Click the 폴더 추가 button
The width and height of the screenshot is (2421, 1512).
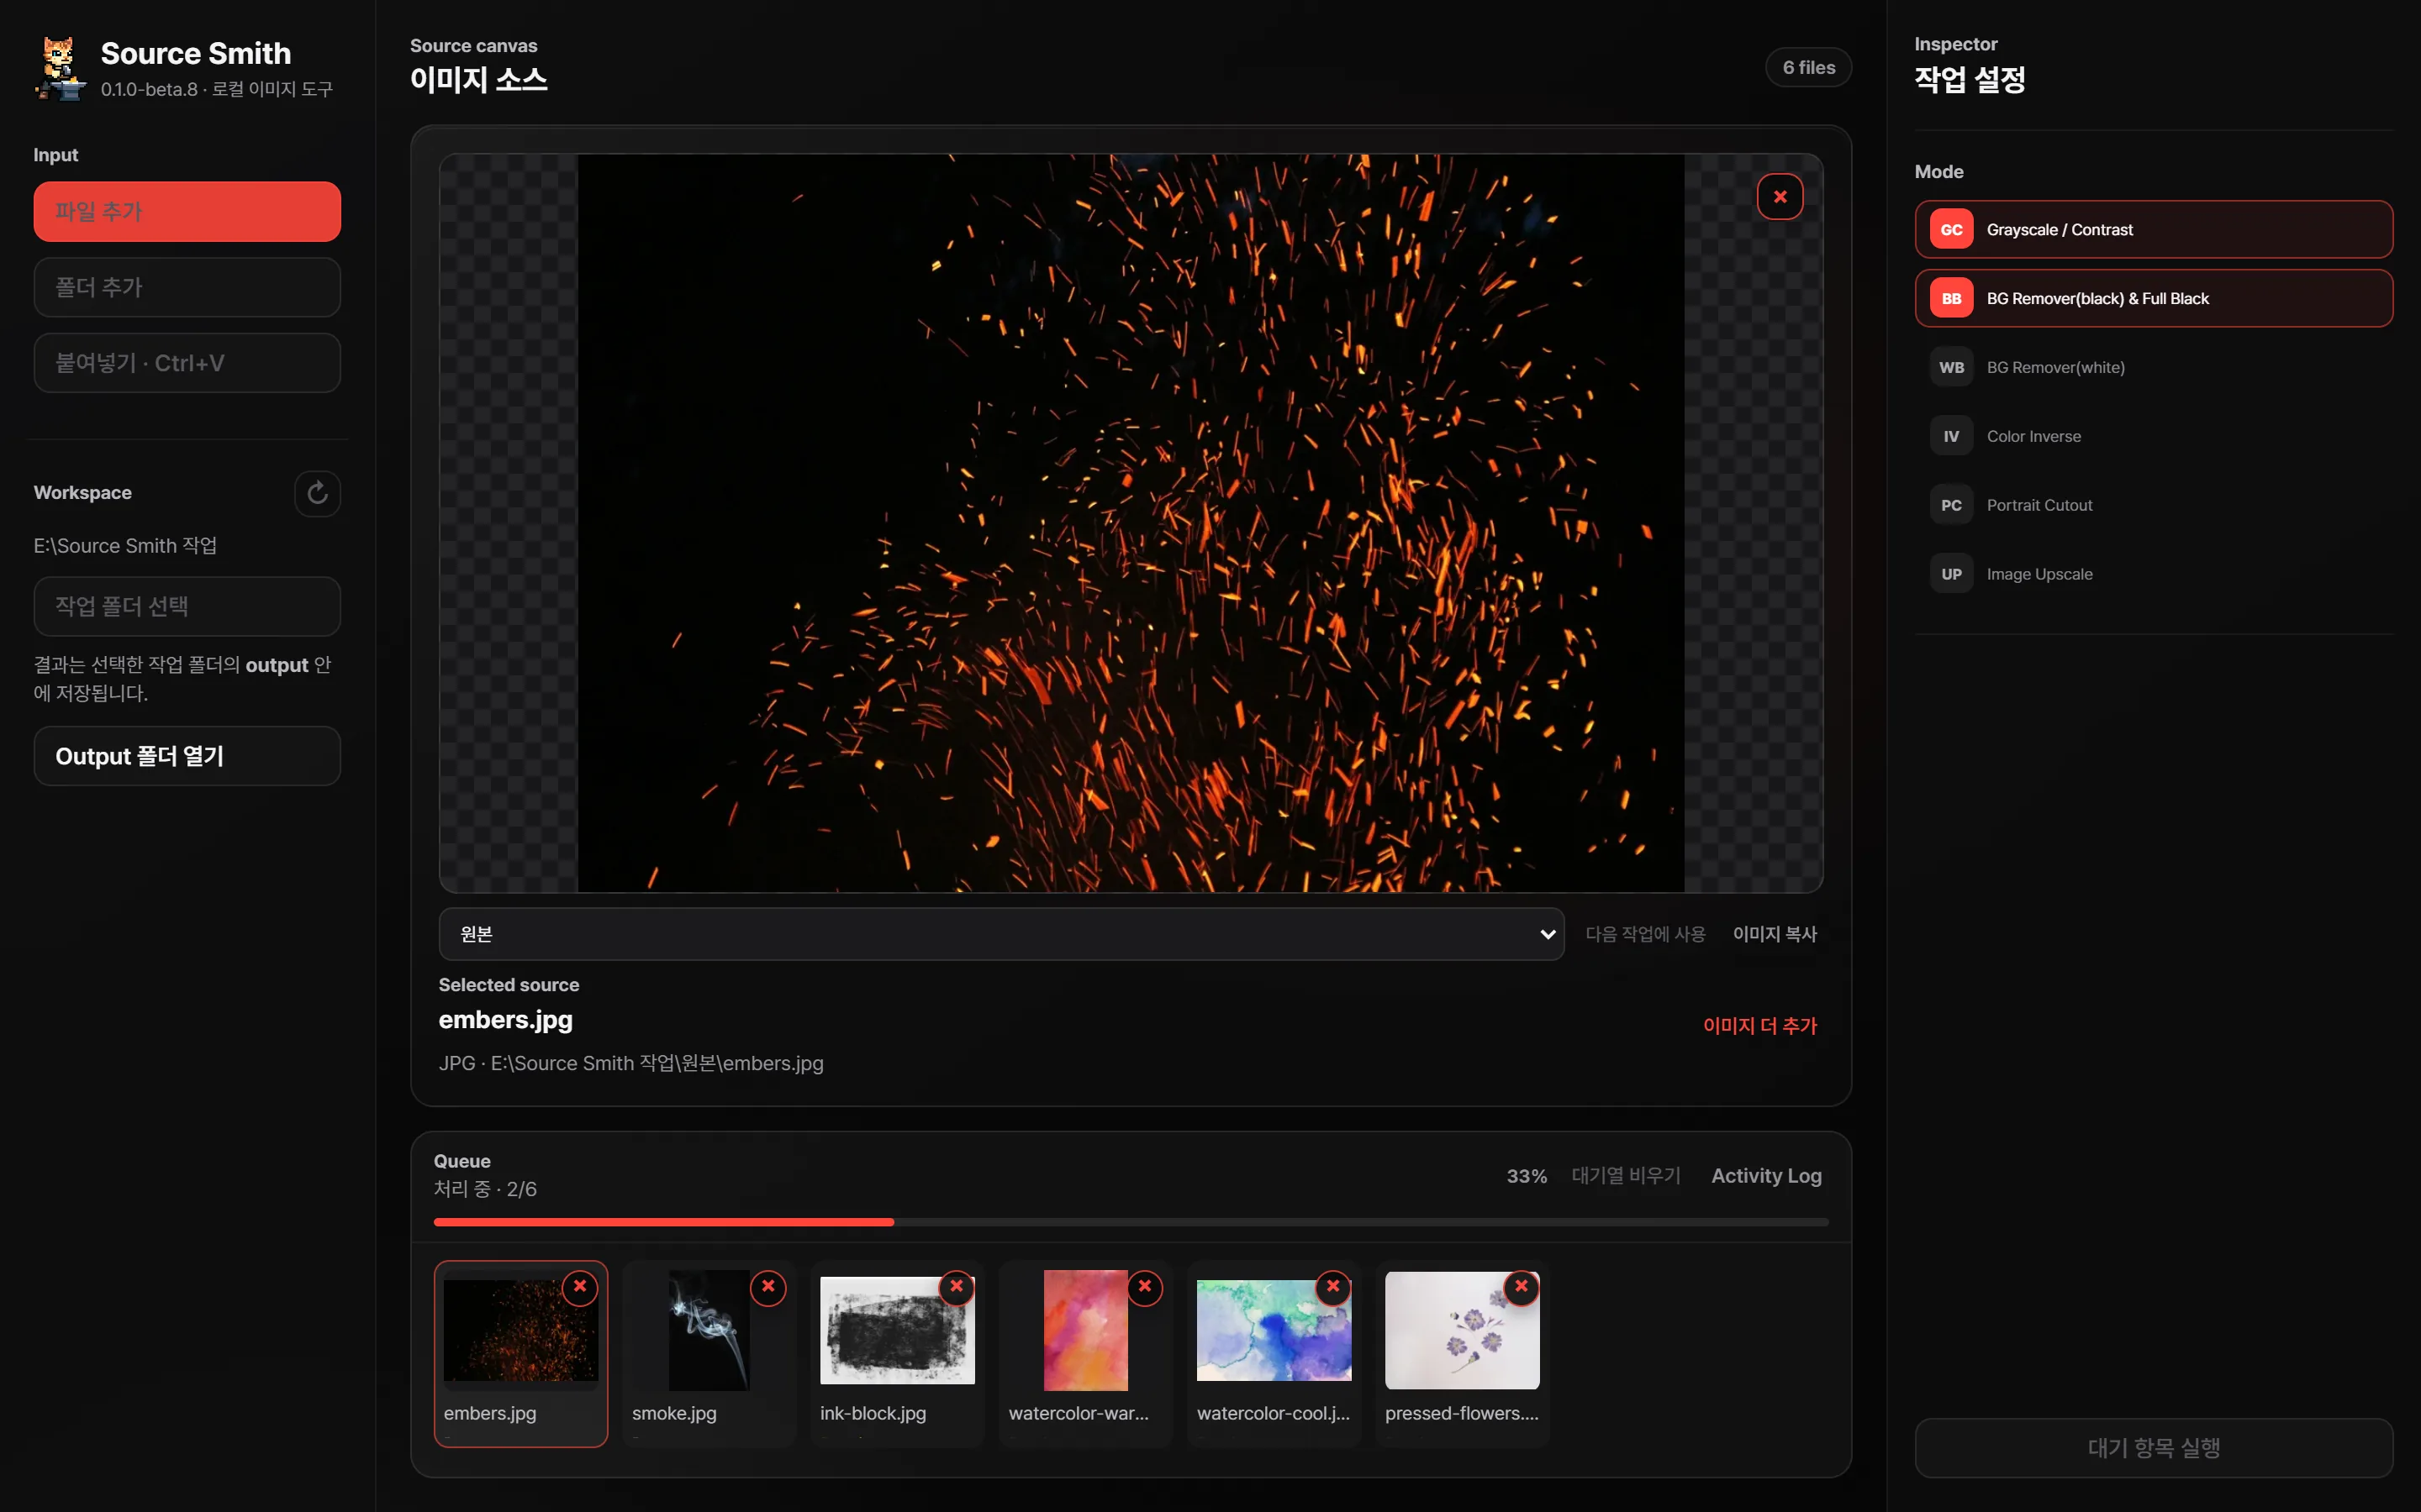pyautogui.click(x=187, y=288)
